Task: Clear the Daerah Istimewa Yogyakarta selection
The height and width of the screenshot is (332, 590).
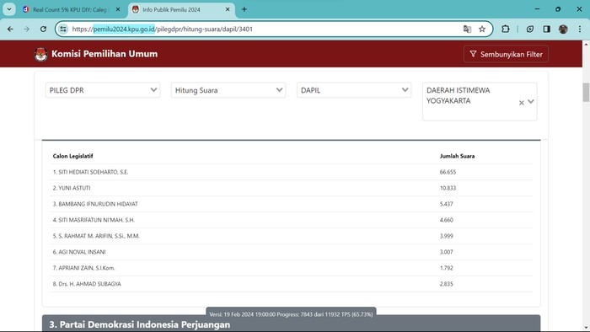Action: pos(521,103)
